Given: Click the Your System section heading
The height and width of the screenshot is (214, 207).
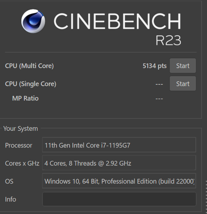Looking at the screenshot, I should tap(21, 128).
